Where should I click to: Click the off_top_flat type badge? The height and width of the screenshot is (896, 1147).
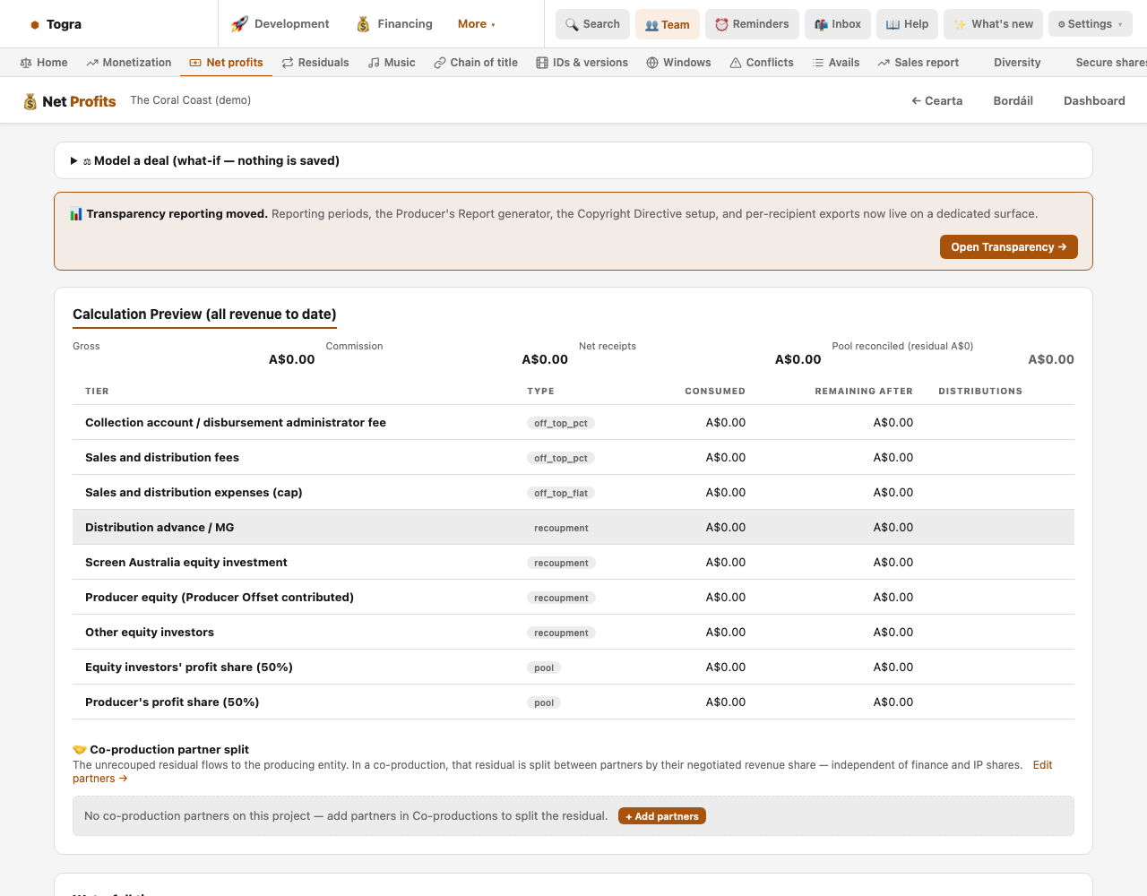click(561, 493)
